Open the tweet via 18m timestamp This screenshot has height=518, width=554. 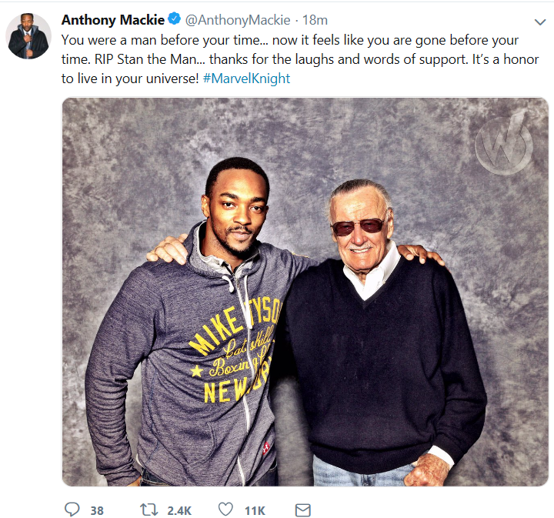coord(315,20)
